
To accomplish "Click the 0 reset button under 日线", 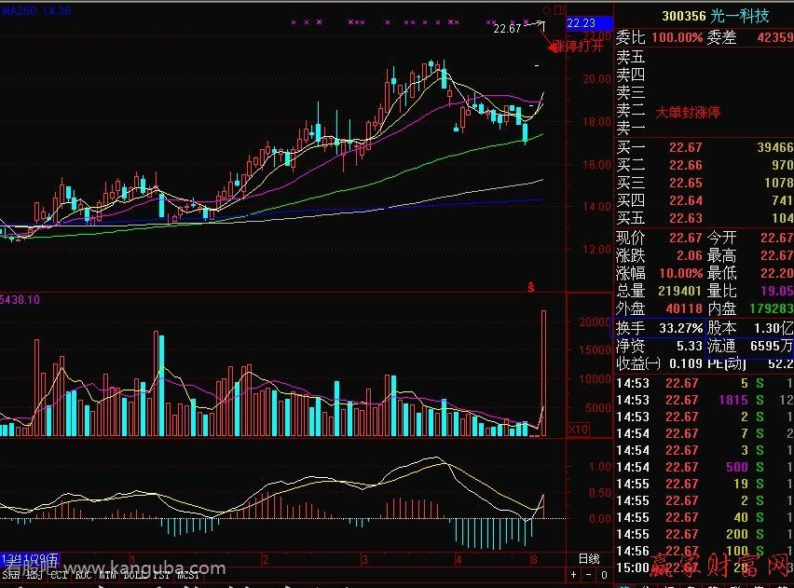I will 605,575.
